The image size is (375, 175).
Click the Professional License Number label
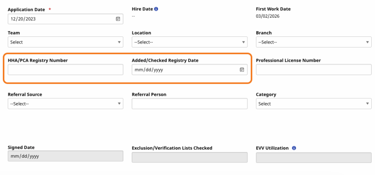288,60
